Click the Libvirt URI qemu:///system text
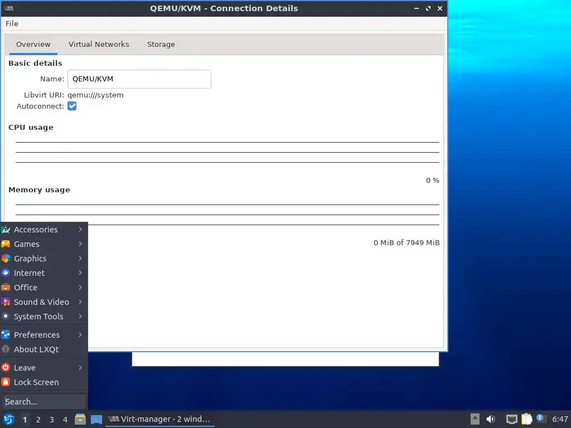 click(x=95, y=95)
